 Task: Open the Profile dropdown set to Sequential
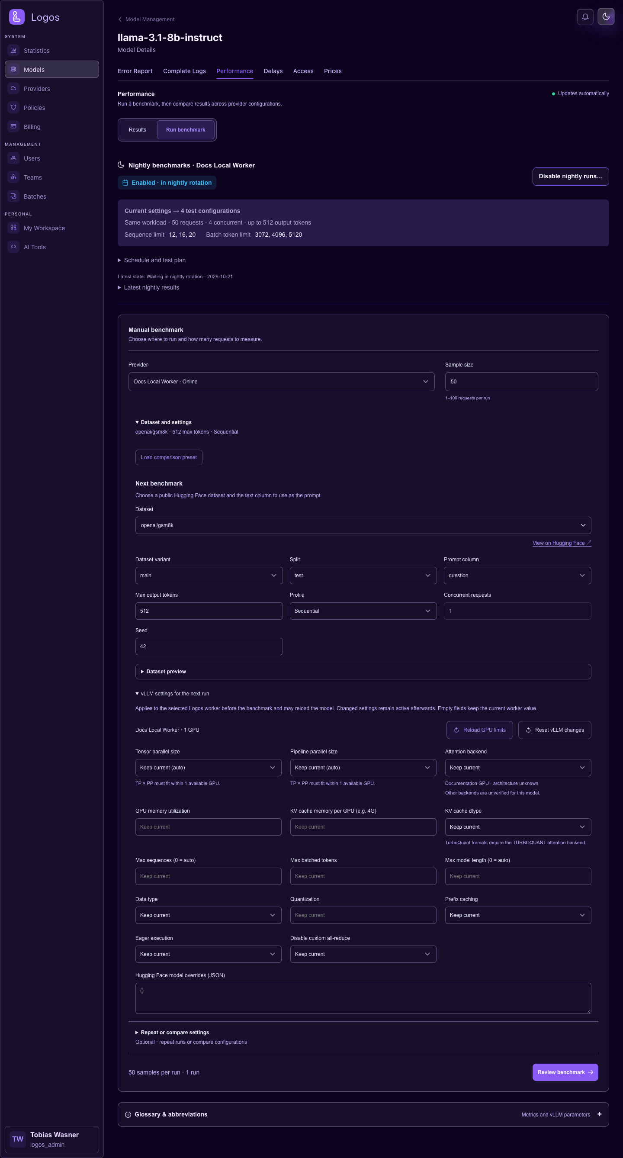(x=363, y=611)
